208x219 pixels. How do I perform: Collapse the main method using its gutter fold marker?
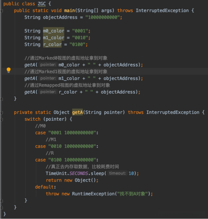[1, 11]
